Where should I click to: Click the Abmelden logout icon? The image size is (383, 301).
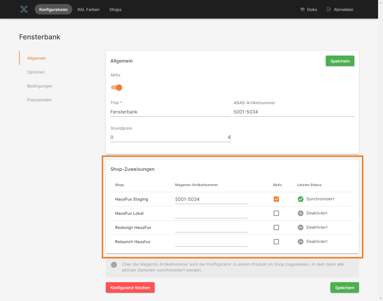point(329,9)
